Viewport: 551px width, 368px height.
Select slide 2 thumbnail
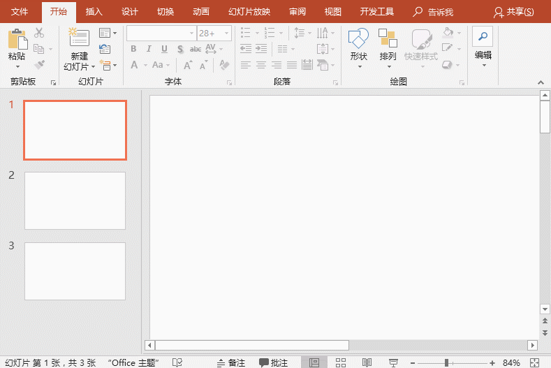point(75,200)
